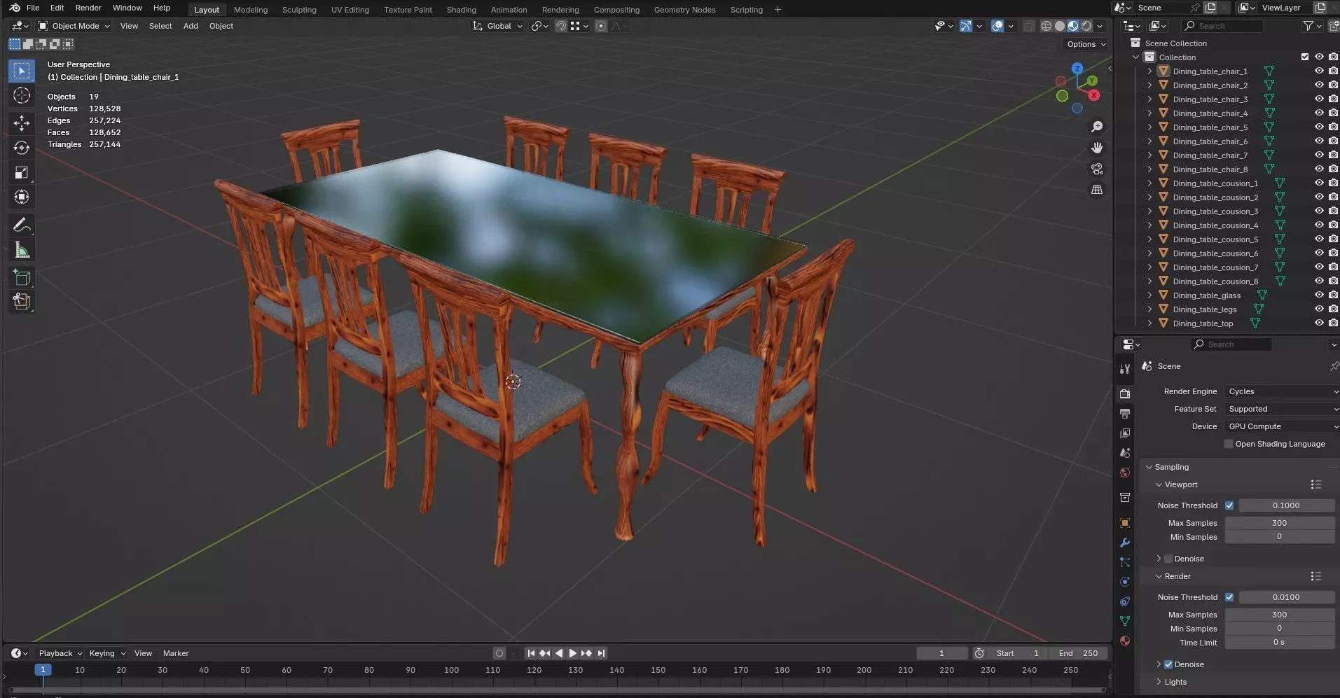Select the Annotate tool

[x=22, y=225]
